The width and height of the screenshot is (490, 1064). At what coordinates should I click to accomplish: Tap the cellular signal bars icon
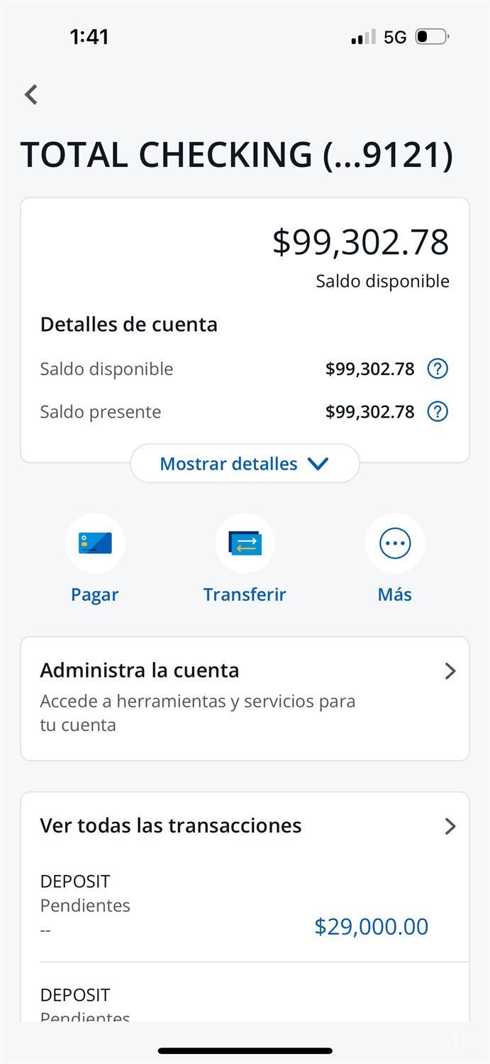pyautogui.click(x=363, y=37)
